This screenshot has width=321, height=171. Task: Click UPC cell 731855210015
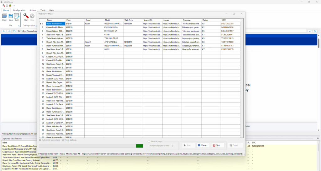pyautogui.click(x=230, y=38)
